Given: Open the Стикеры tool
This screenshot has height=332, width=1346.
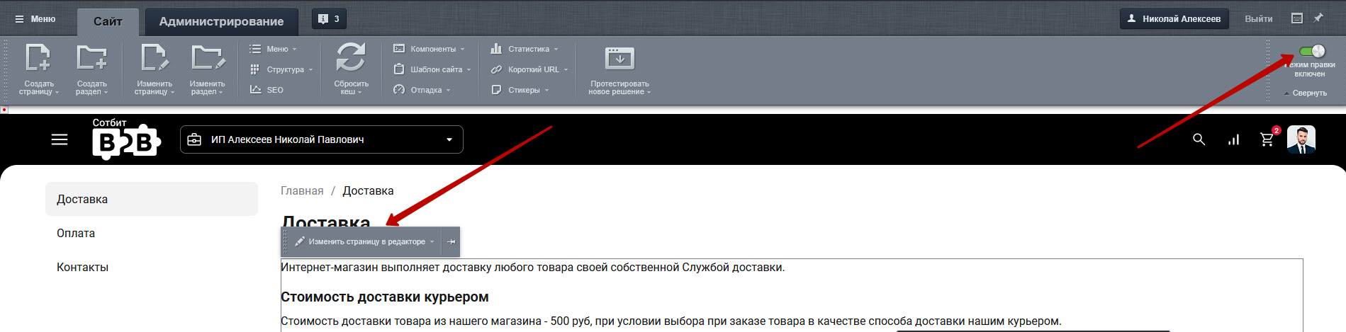Looking at the screenshot, I should click(520, 90).
